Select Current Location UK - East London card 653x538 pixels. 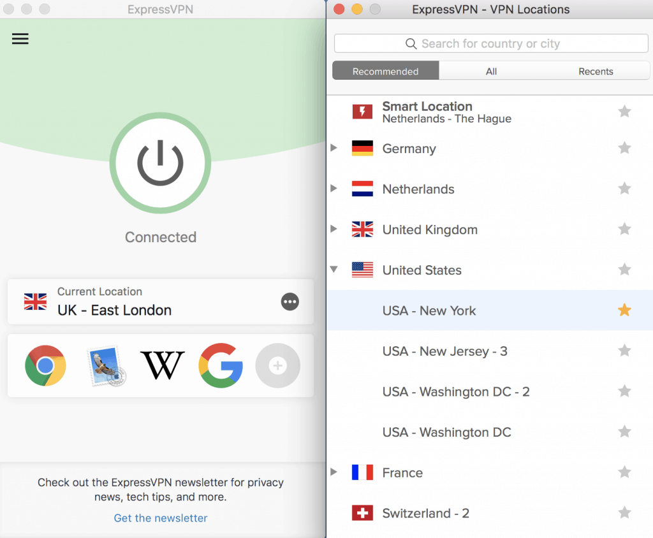pyautogui.click(x=160, y=302)
